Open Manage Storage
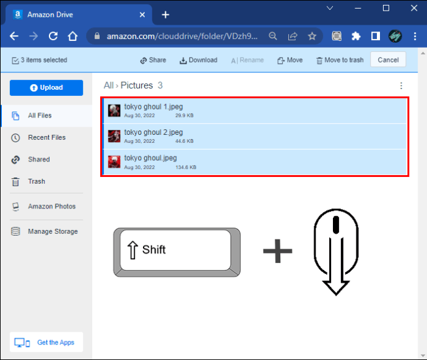 [x=53, y=231]
